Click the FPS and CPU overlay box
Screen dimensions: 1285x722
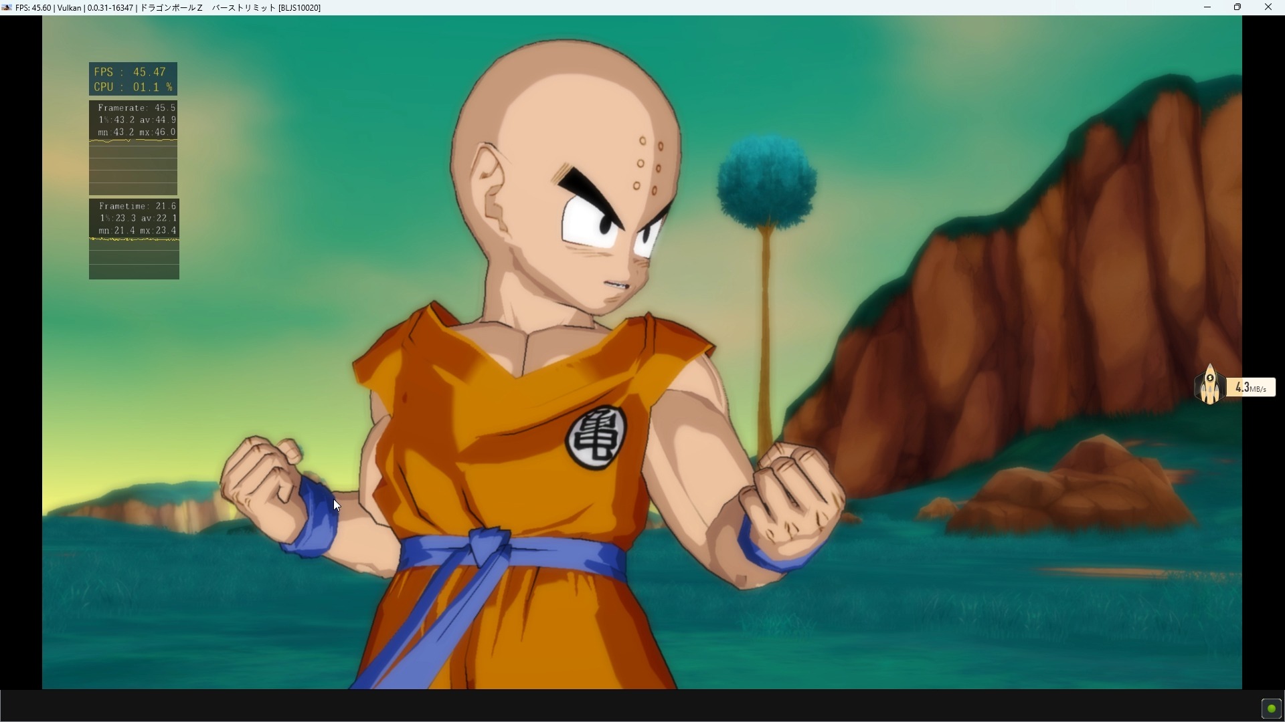(133, 79)
